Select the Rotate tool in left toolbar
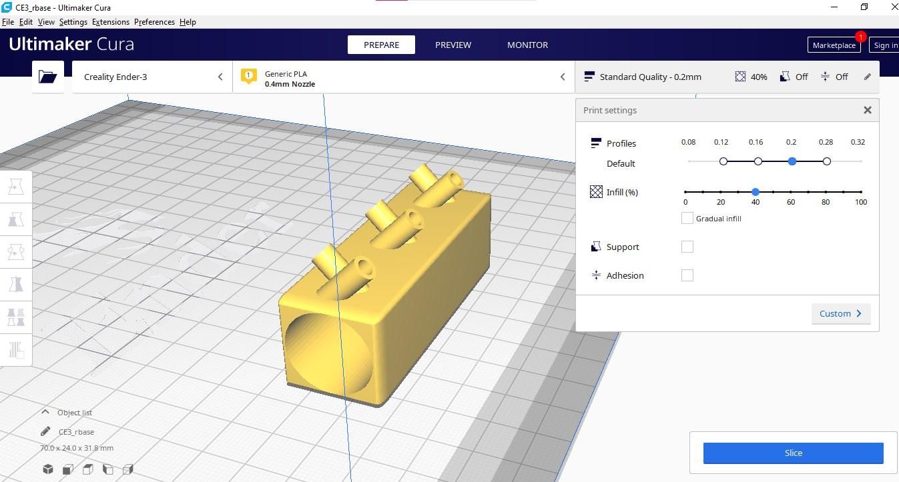This screenshot has height=482, width=899. click(16, 252)
